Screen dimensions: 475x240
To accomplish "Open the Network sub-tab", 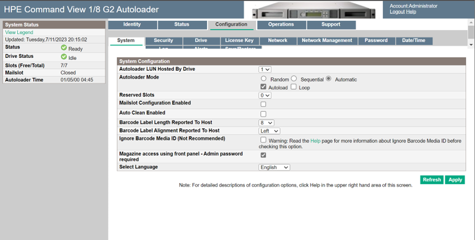I will point(278,41).
